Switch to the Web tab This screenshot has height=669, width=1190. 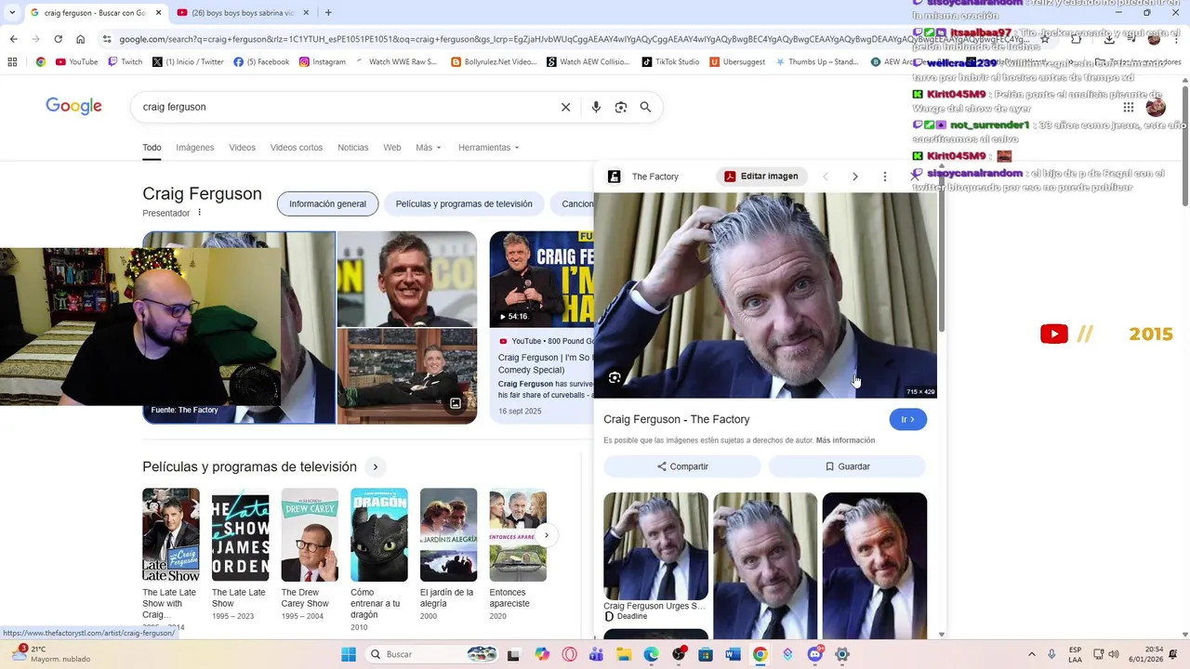392,148
